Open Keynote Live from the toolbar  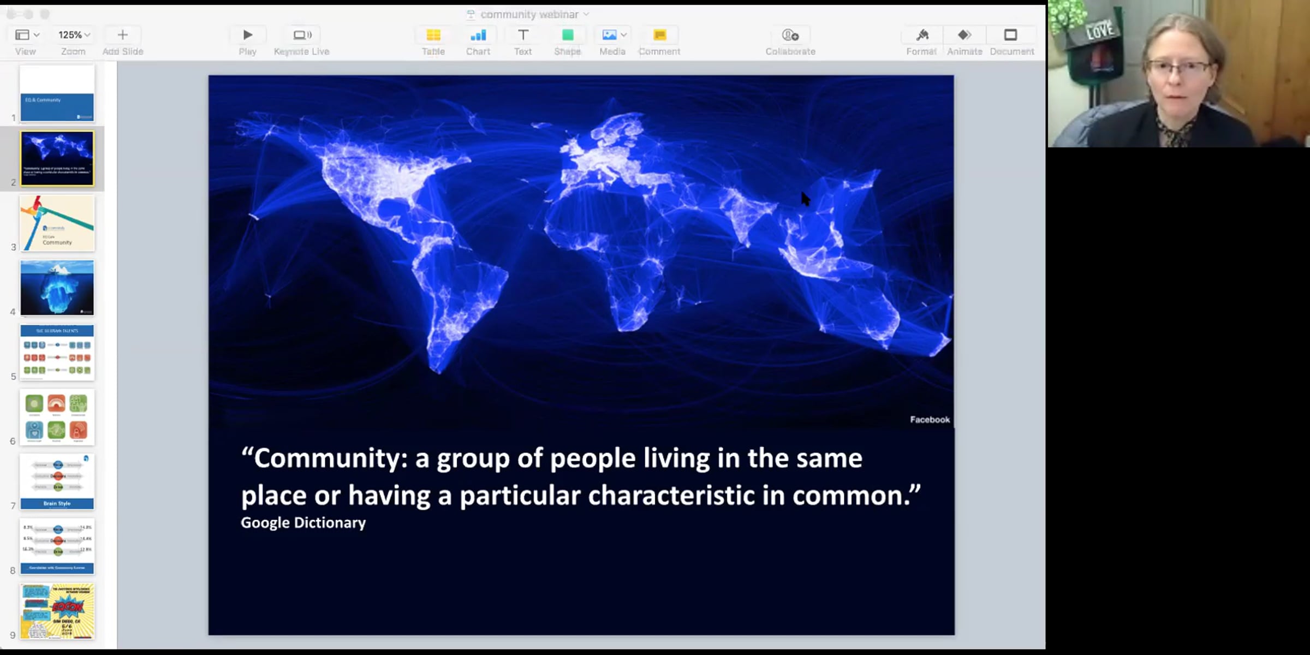coord(302,35)
